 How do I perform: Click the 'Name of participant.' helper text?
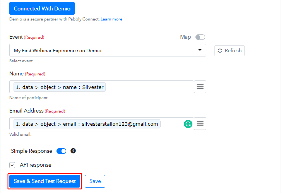(29, 97)
